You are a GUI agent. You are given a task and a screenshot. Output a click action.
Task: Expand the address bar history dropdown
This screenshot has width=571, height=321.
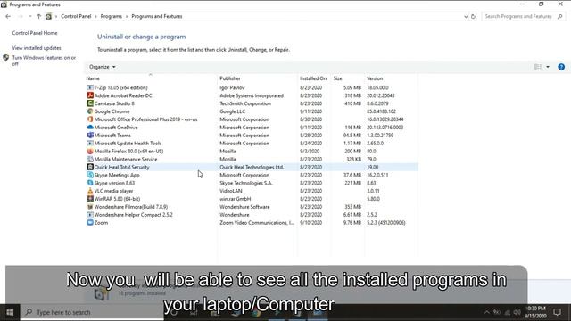[x=466, y=16]
